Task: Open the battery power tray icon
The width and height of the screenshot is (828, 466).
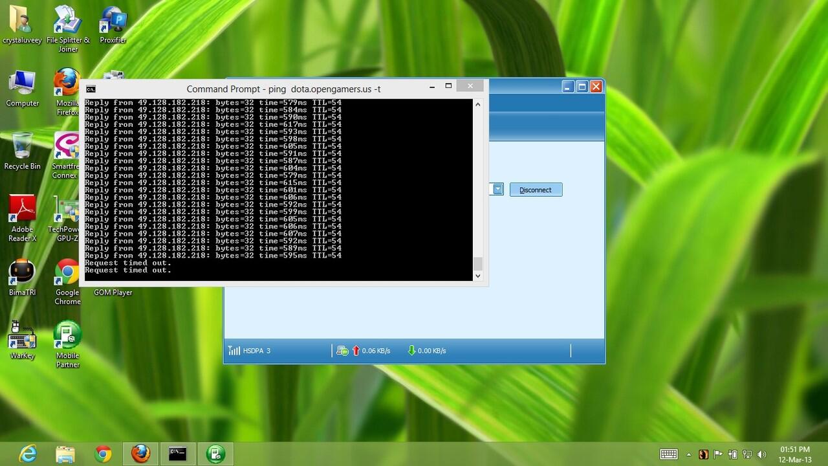Action: [x=733, y=454]
